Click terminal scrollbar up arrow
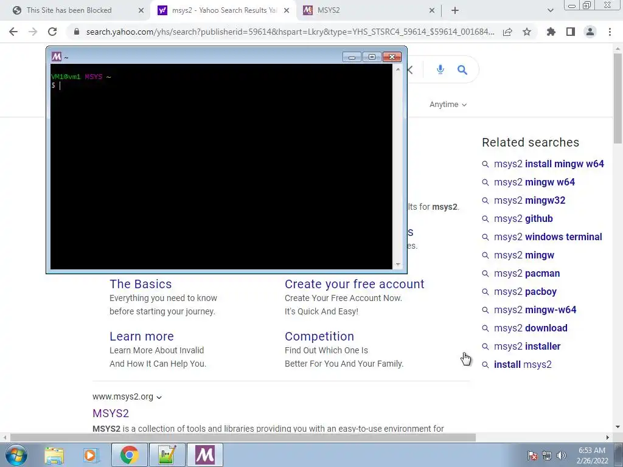 pyautogui.click(x=398, y=69)
